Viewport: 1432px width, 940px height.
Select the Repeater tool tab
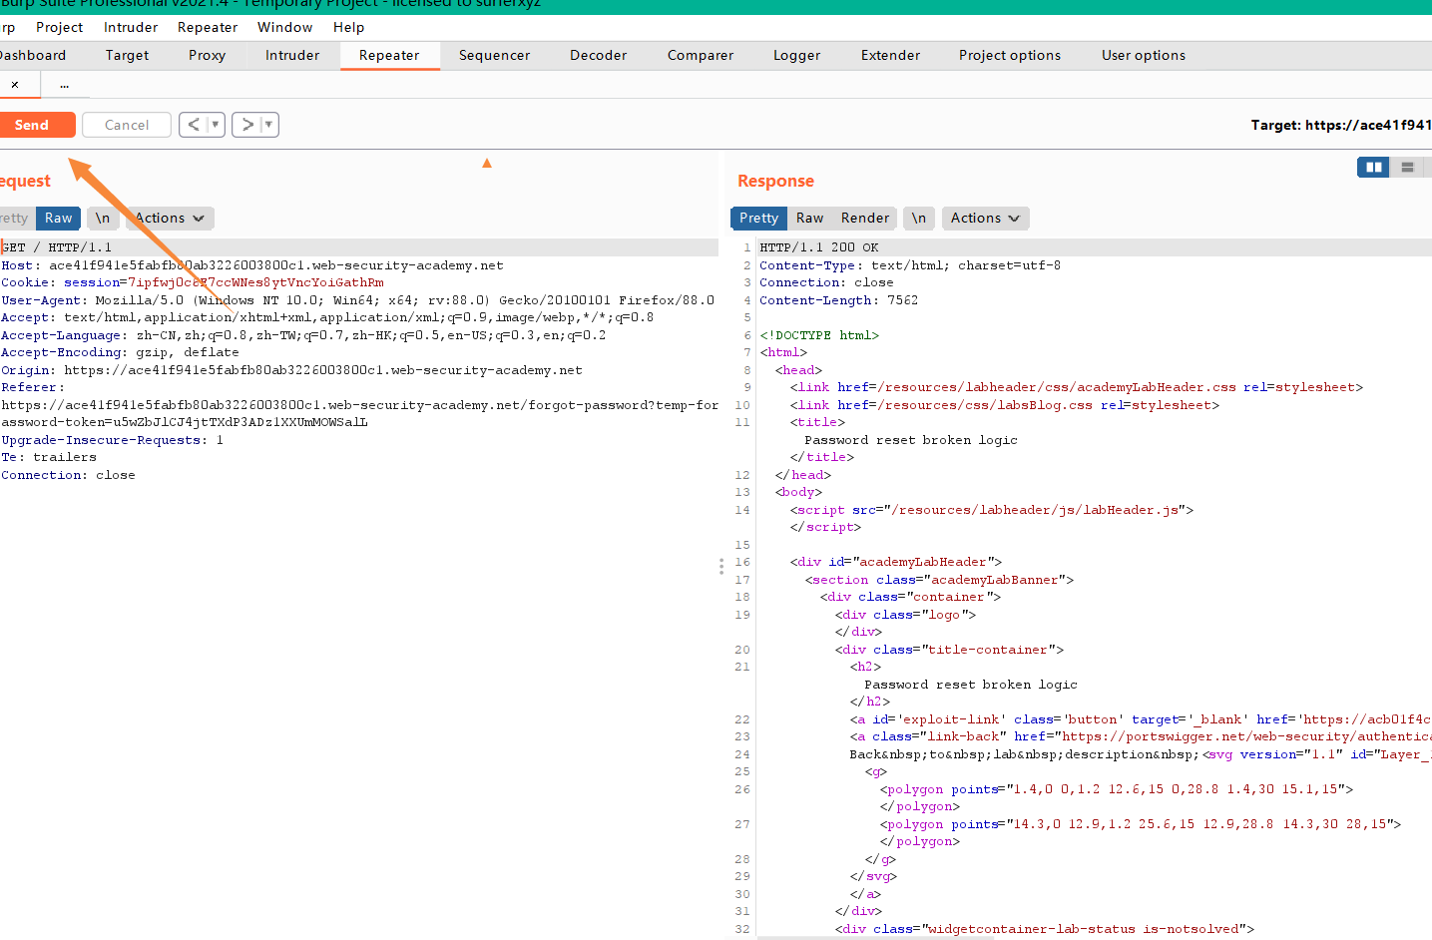point(389,55)
